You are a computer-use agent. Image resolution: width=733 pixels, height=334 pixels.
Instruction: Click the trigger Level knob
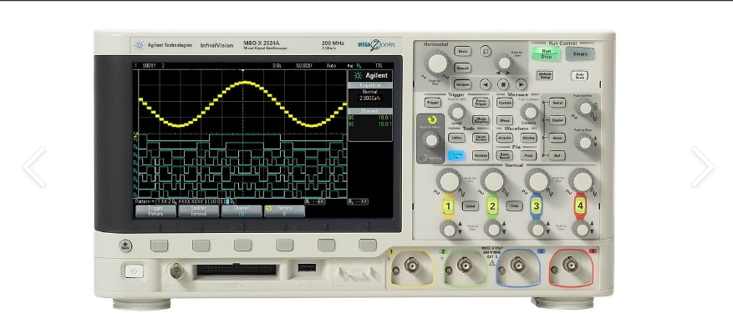[456, 112]
